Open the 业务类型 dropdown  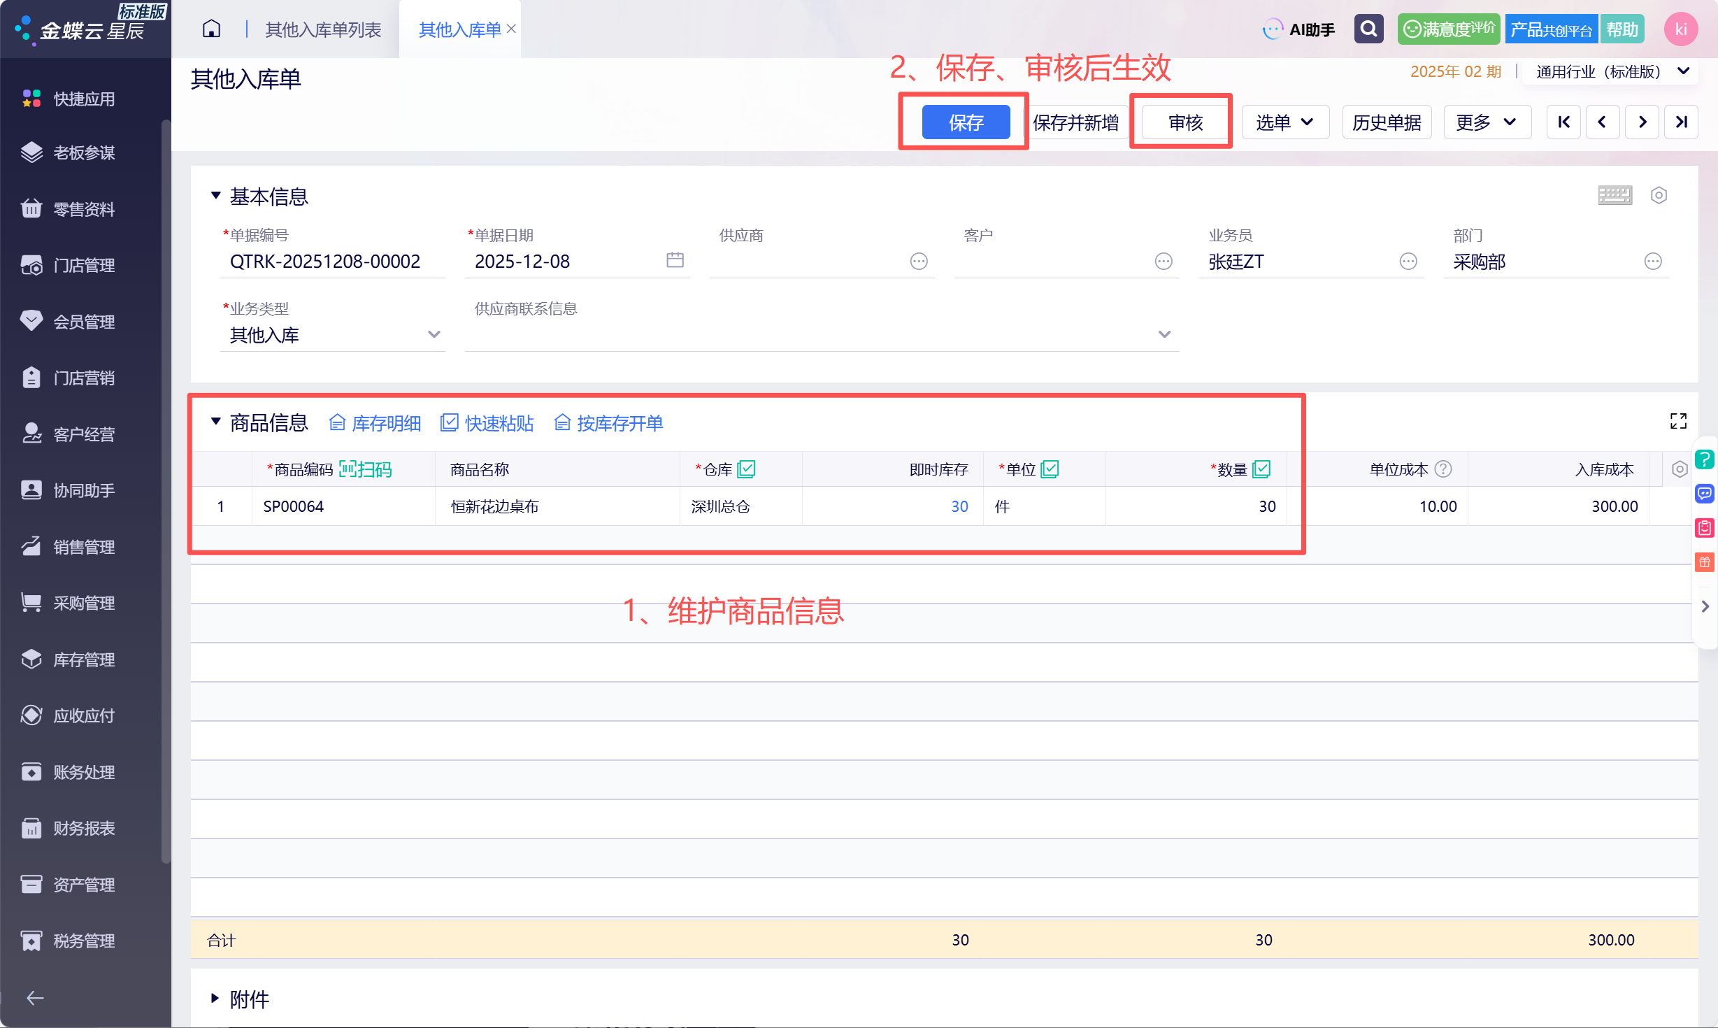click(333, 335)
